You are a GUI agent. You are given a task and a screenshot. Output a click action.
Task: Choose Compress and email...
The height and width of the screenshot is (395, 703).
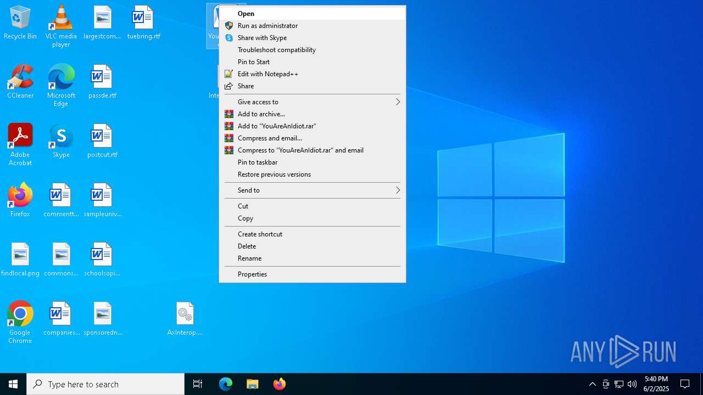(x=312, y=138)
